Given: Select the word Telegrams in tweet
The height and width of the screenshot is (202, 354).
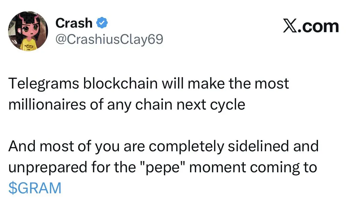Looking at the screenshot, I should [44, 84].
